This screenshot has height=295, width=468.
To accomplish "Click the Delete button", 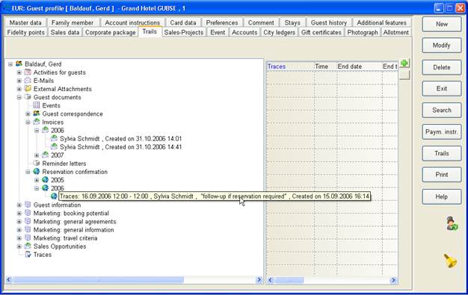I will point(442,67).
